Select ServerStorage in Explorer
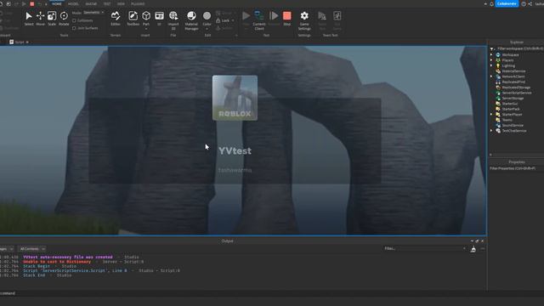This screenshot has width=544, height=306. click(x=513, y=99)
